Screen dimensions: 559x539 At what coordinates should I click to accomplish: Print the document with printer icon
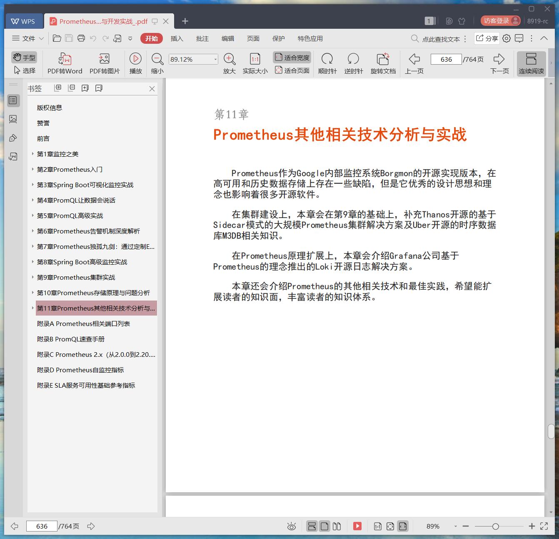pyautogui.click(x=81, y=38)
